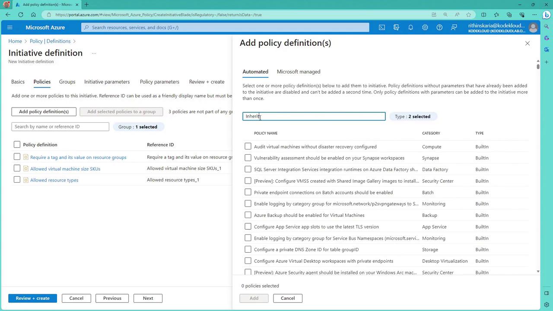Sort by the POLICY NAME column header
This screenshot has height=311, width=553.
(266, 133)
